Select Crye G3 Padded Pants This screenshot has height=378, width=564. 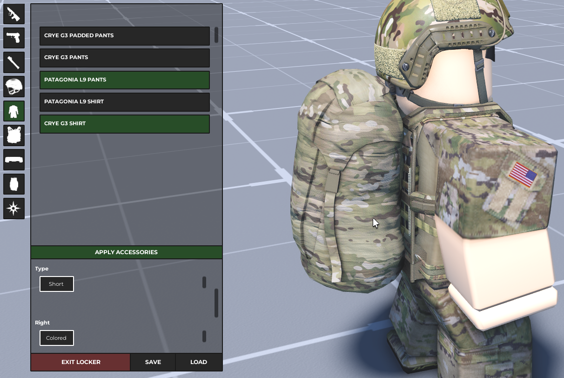(125, 36)
